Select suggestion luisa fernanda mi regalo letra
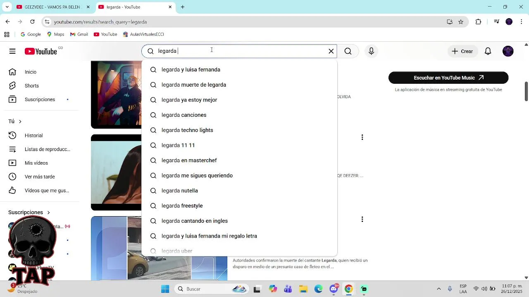The height and width of the screenshot is (297, 529). pyautogui.click(x=239, y=236)
